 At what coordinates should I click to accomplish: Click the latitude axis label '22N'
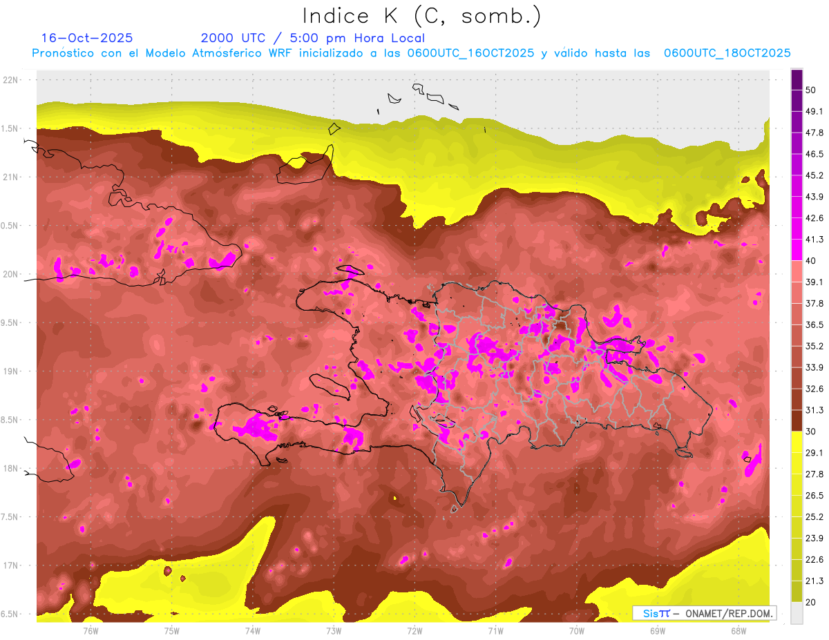pyautogui.click(x=11, y=79)
